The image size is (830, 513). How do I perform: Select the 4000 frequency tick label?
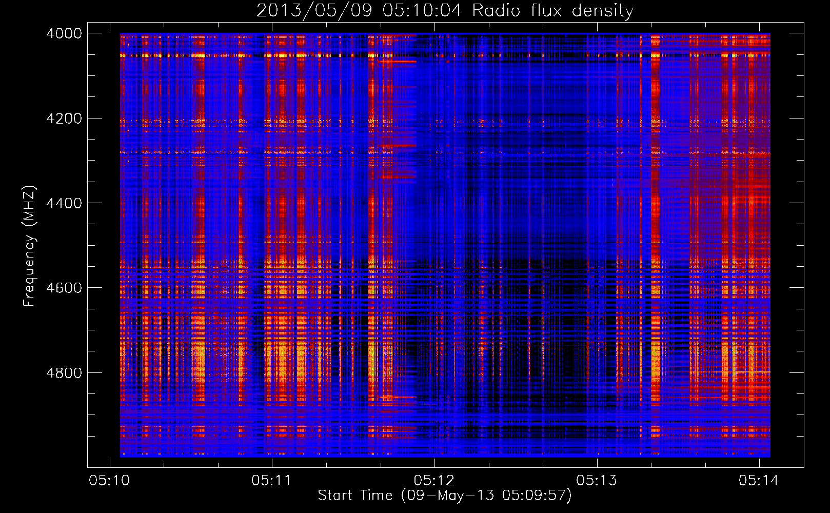point(64,33)
